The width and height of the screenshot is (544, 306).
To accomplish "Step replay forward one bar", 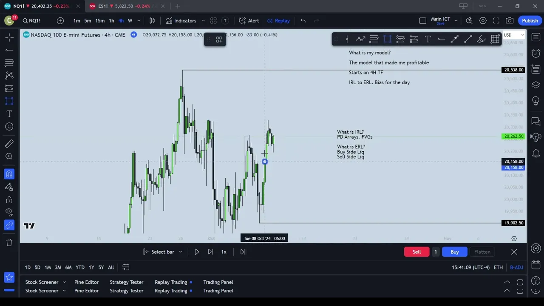I will coord(210,252).
